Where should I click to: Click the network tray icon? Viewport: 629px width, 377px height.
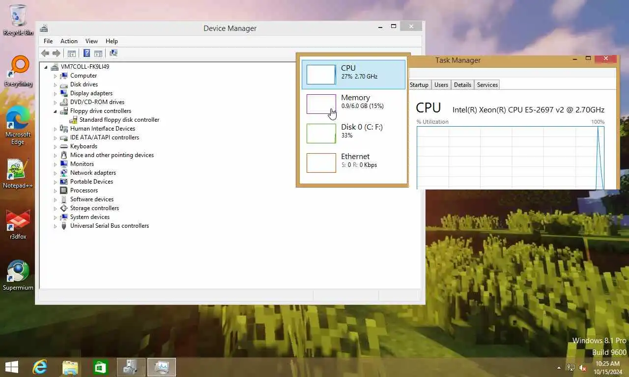(571, 368)
